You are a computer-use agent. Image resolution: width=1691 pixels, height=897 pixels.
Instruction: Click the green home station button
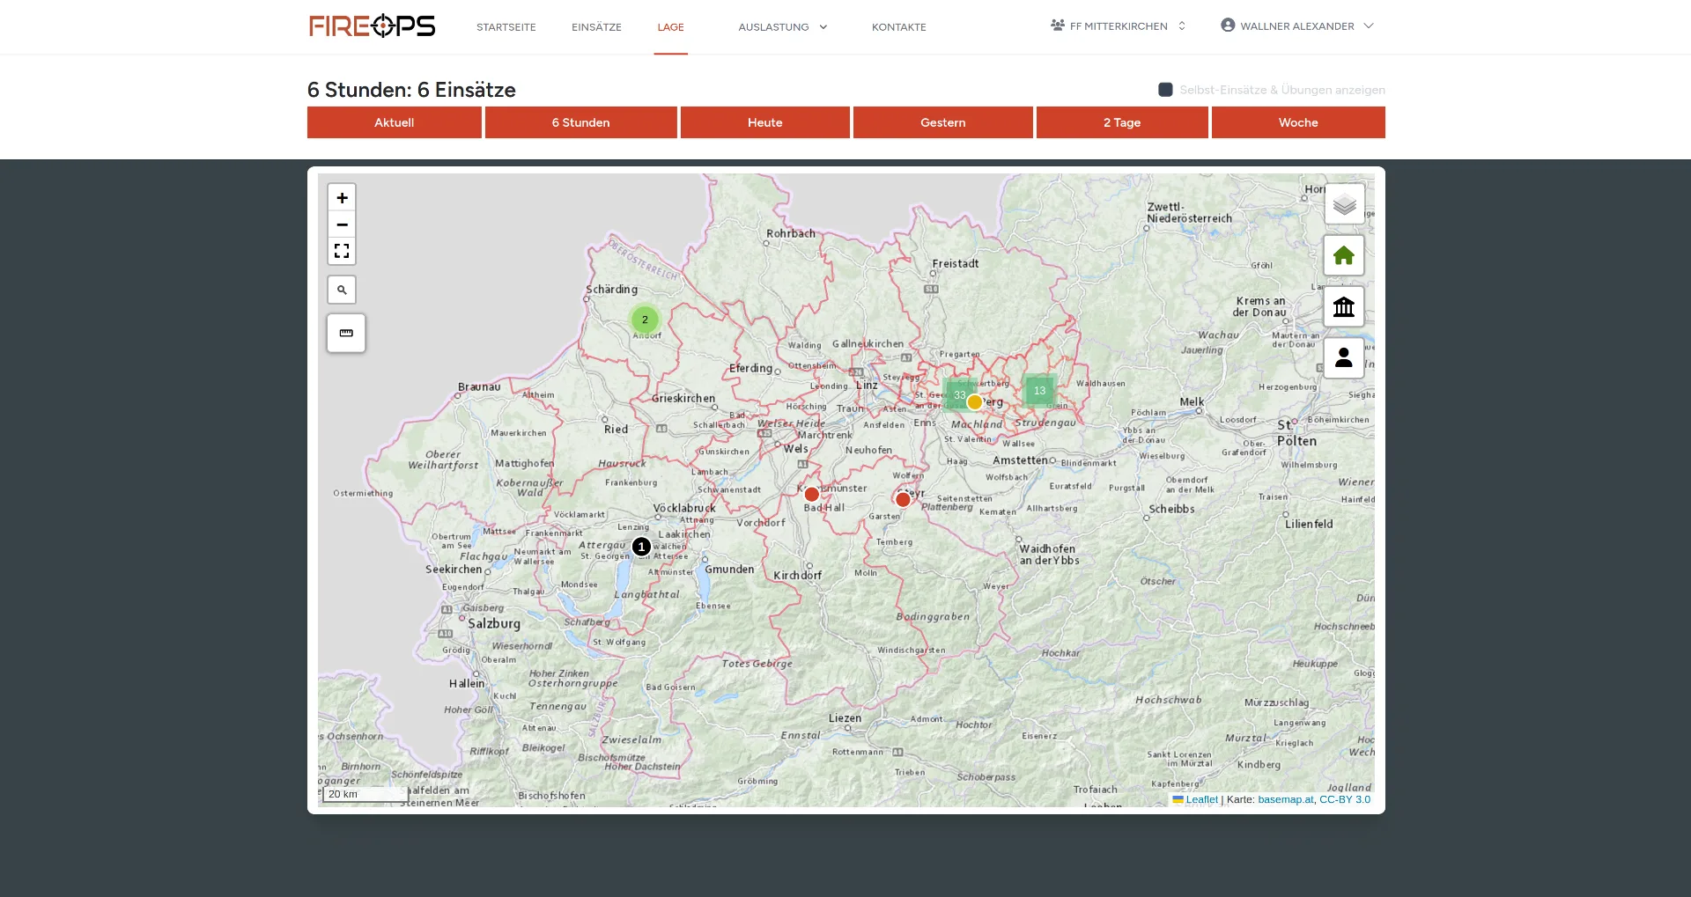(1344, 255)
